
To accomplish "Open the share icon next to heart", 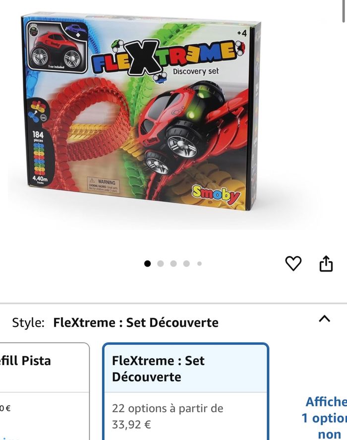I will pyautogui.click(x=326, y=263).
